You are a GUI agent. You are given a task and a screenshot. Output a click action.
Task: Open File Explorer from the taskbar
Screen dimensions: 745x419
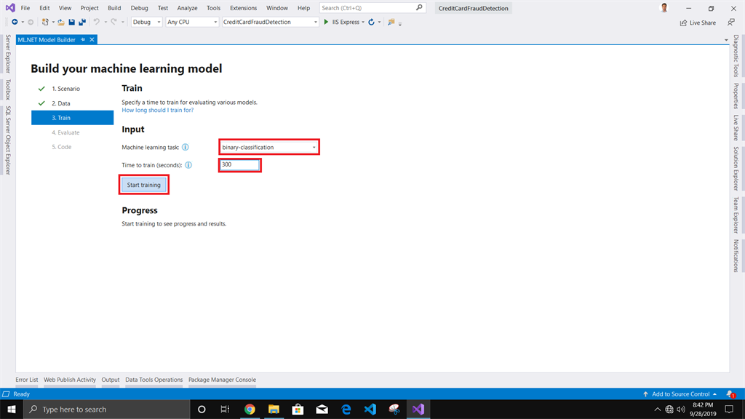[x=274, y=409]
